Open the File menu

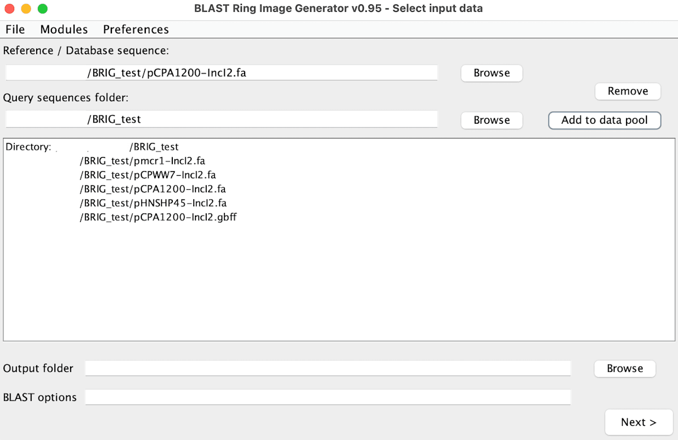pos(15,29)
